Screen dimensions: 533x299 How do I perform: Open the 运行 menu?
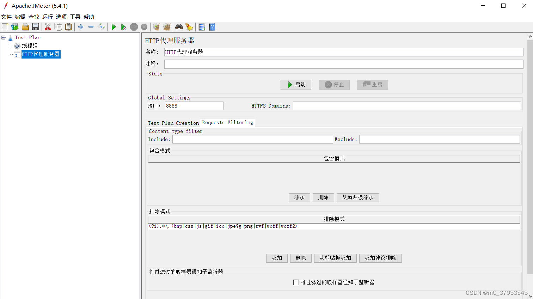48,17
